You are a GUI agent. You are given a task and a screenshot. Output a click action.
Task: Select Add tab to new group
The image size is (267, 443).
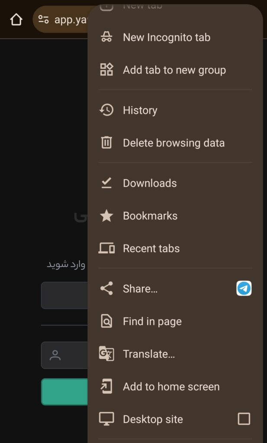(x=175, y=70)
